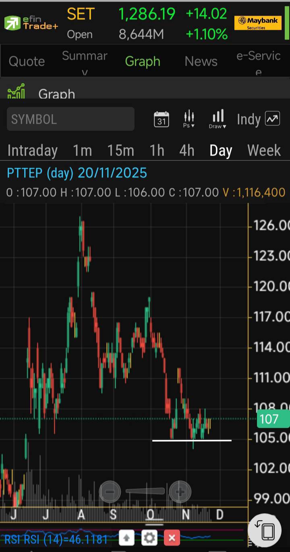Tap the rotate screen icon

tap(265, 530)
